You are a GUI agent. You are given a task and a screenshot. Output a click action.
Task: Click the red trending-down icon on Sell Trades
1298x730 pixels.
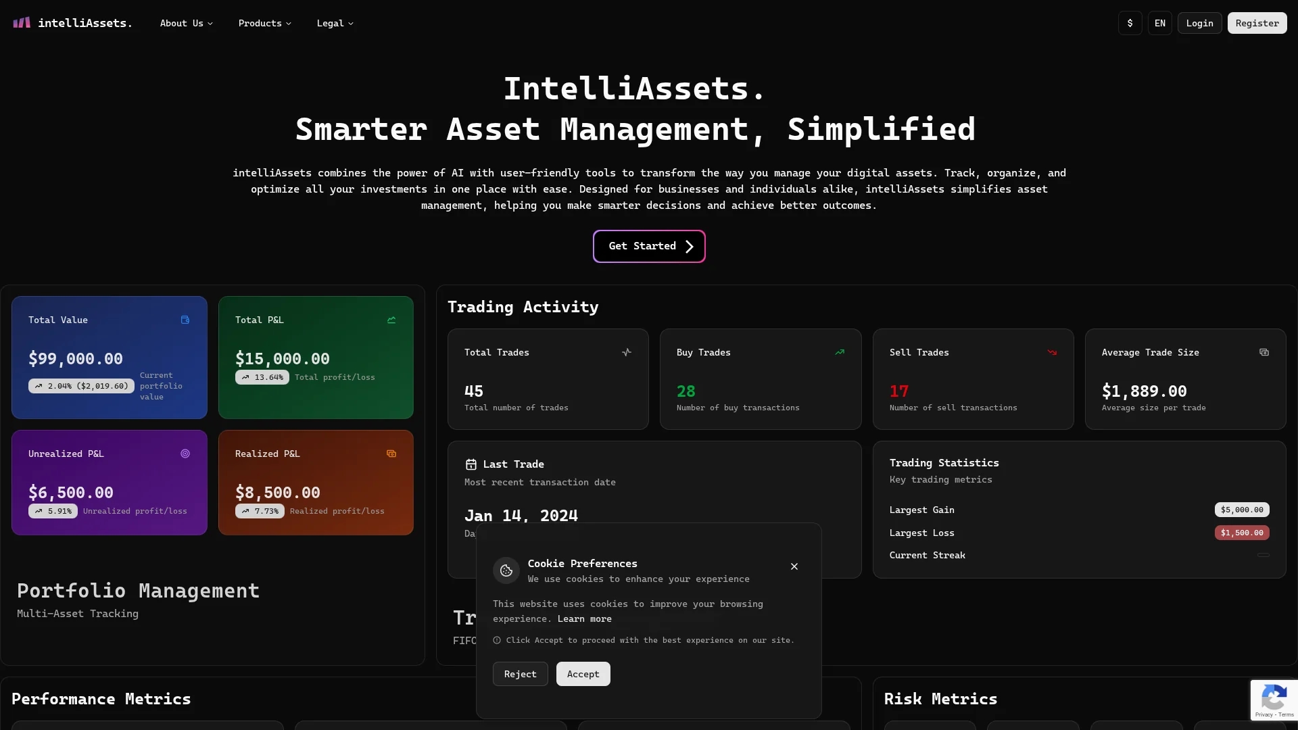click(1052, 352)
